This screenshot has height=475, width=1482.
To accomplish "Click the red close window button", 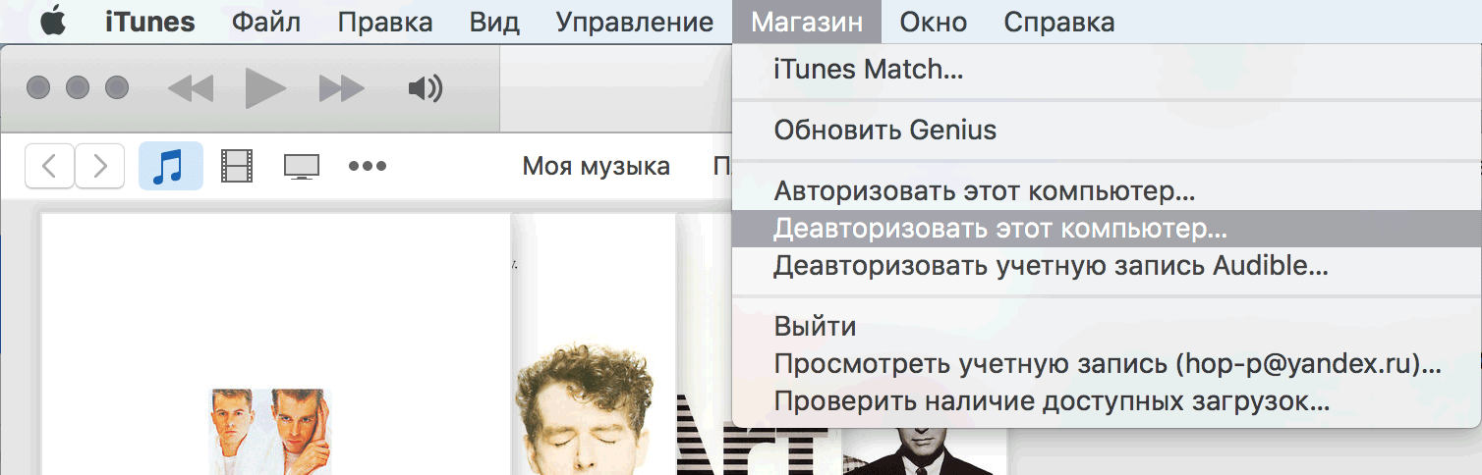I will point(38,88).
